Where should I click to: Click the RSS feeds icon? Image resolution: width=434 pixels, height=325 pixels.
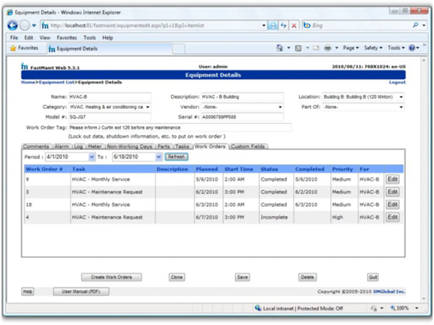point(298,48)
